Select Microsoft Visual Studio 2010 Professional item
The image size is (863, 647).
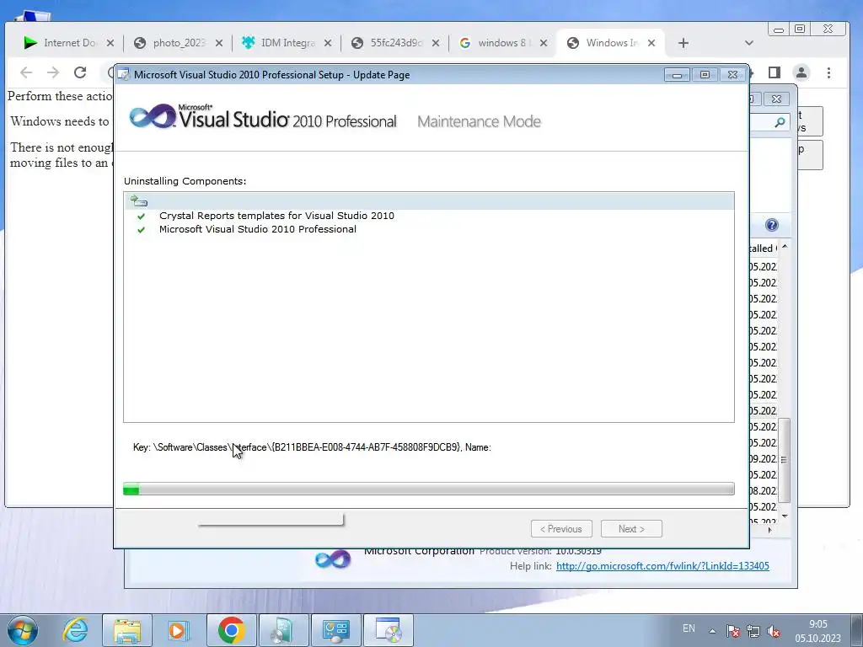(258, 229)
